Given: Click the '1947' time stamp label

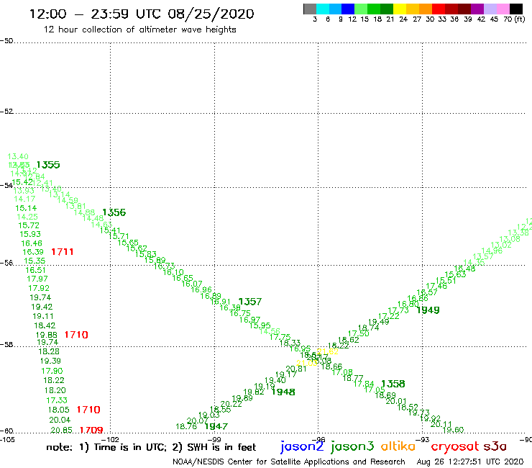Looking at the screenshot, I should coord(216,426).
